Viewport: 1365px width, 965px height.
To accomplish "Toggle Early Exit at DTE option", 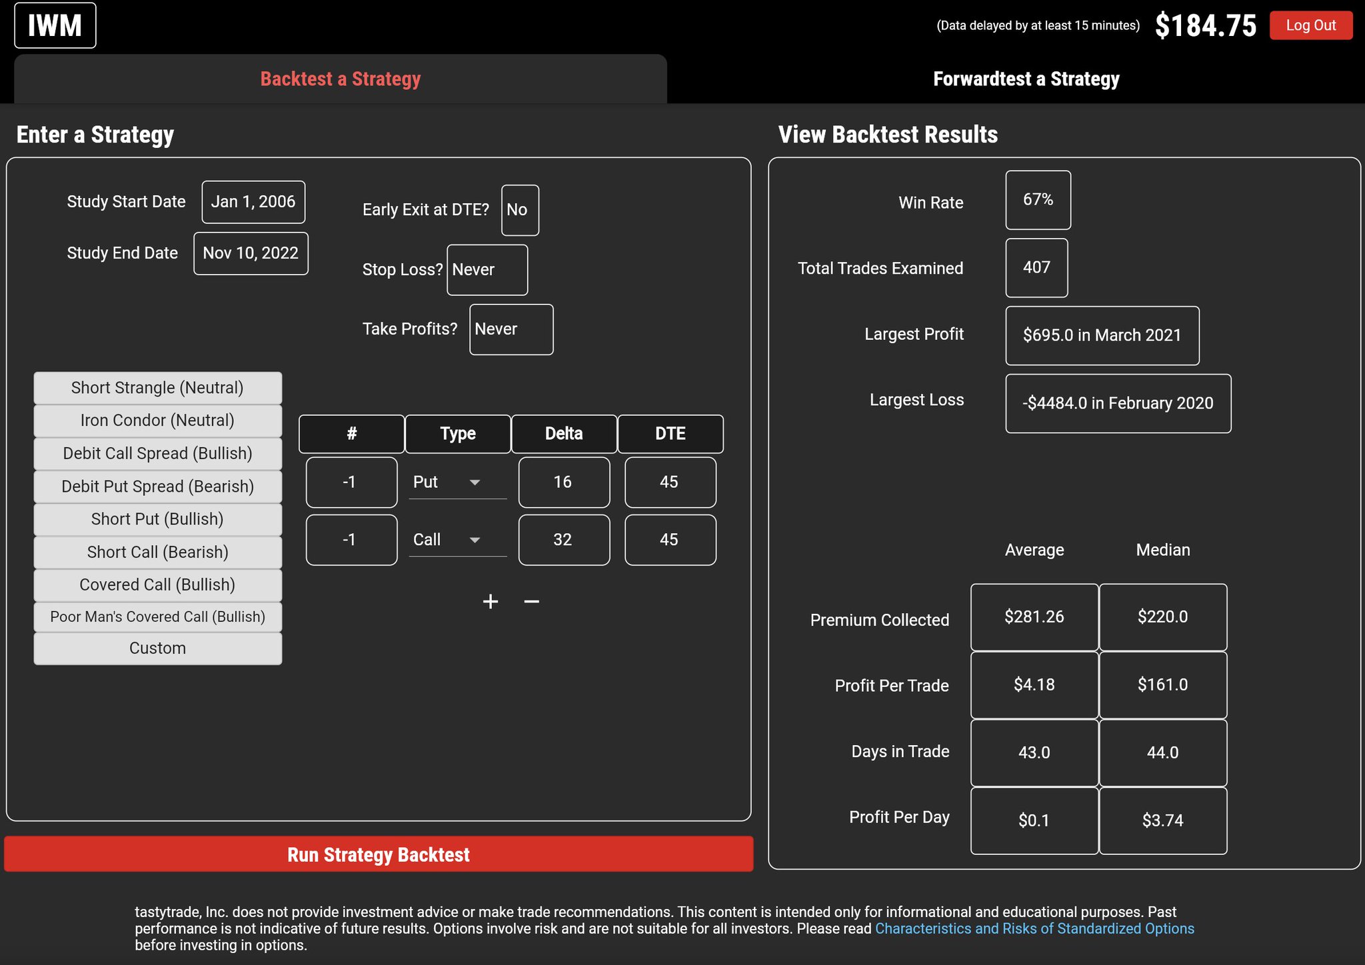I will pos(519,210).
